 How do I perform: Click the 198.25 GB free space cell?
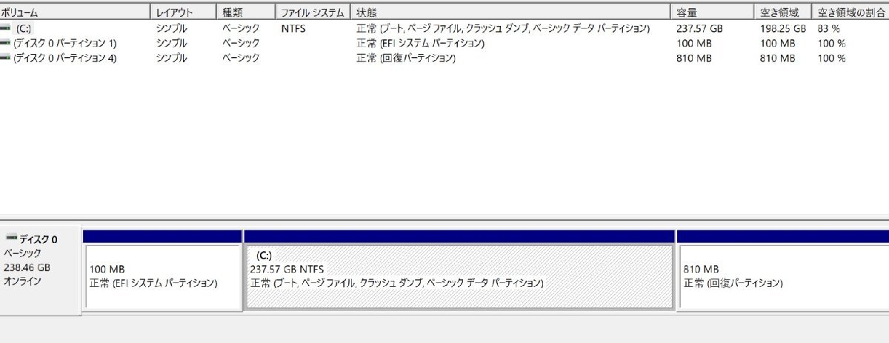point(782,28)
